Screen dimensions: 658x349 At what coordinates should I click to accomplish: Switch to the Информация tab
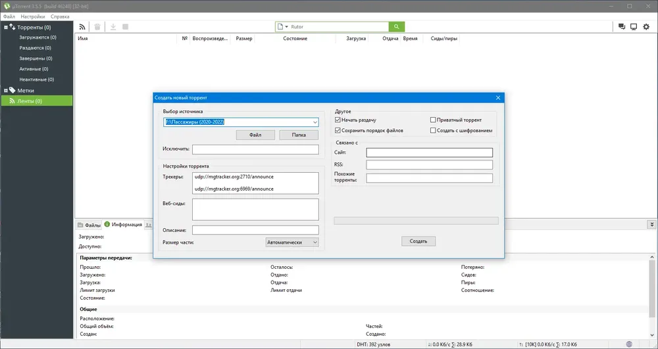point(124,225)
